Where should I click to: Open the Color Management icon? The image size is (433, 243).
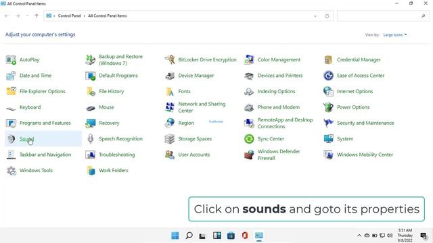(249, 60)
